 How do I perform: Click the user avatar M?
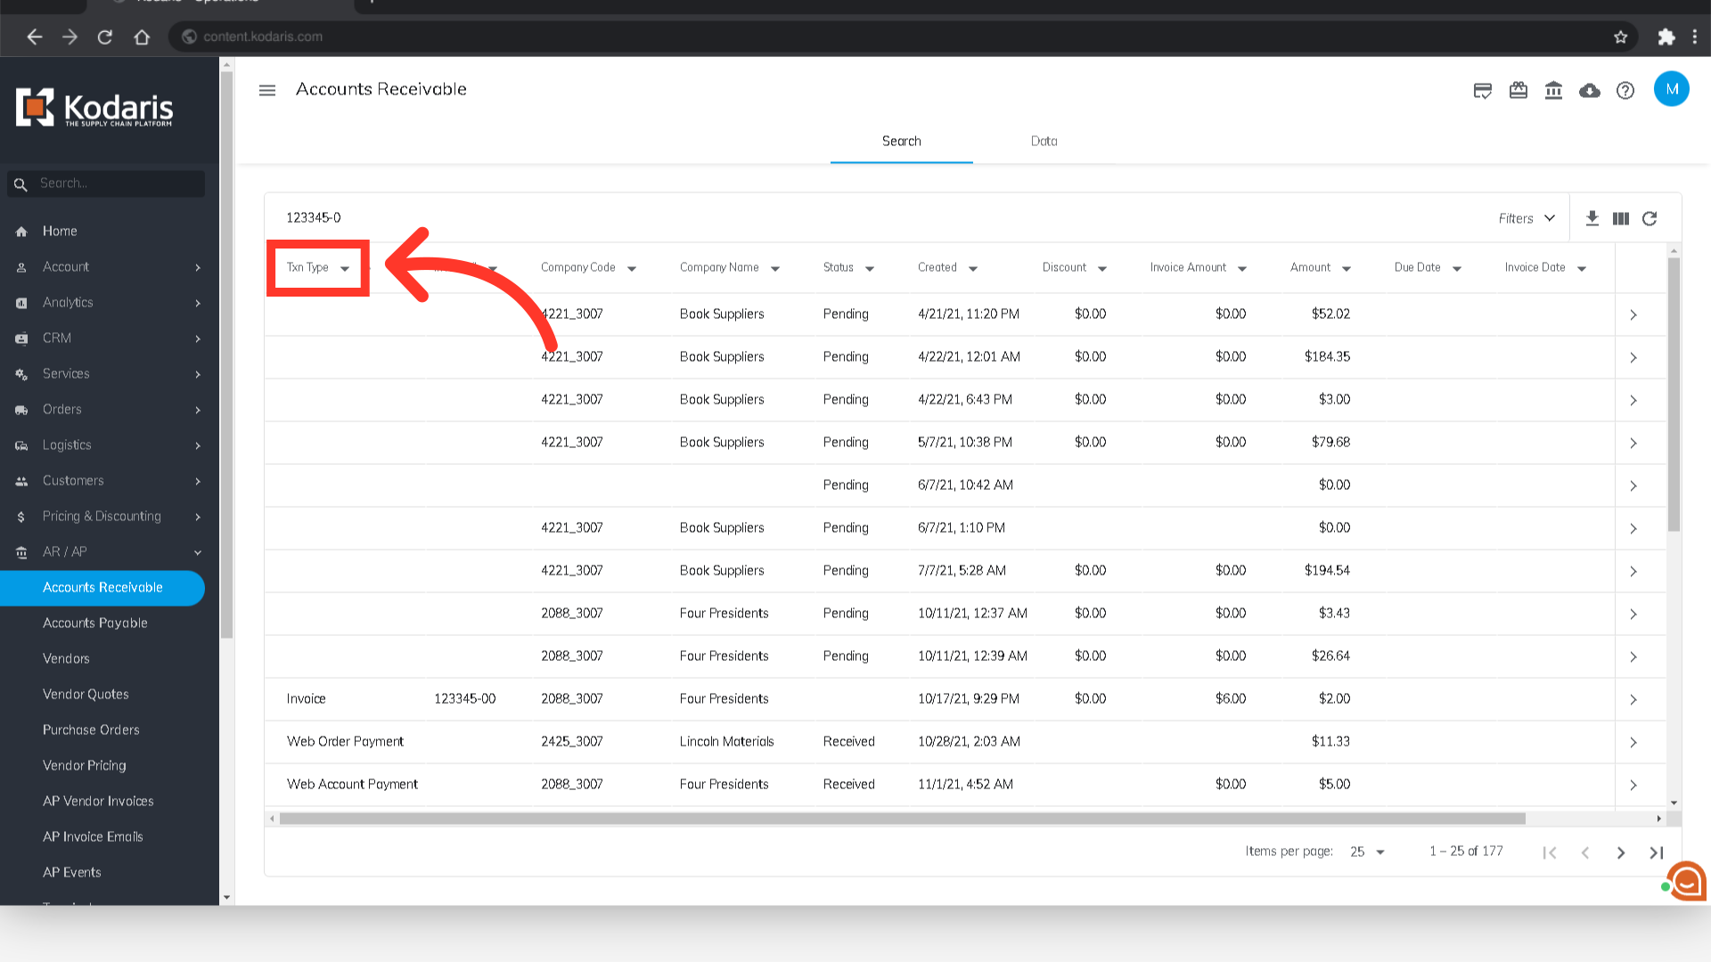[1671, 89]
